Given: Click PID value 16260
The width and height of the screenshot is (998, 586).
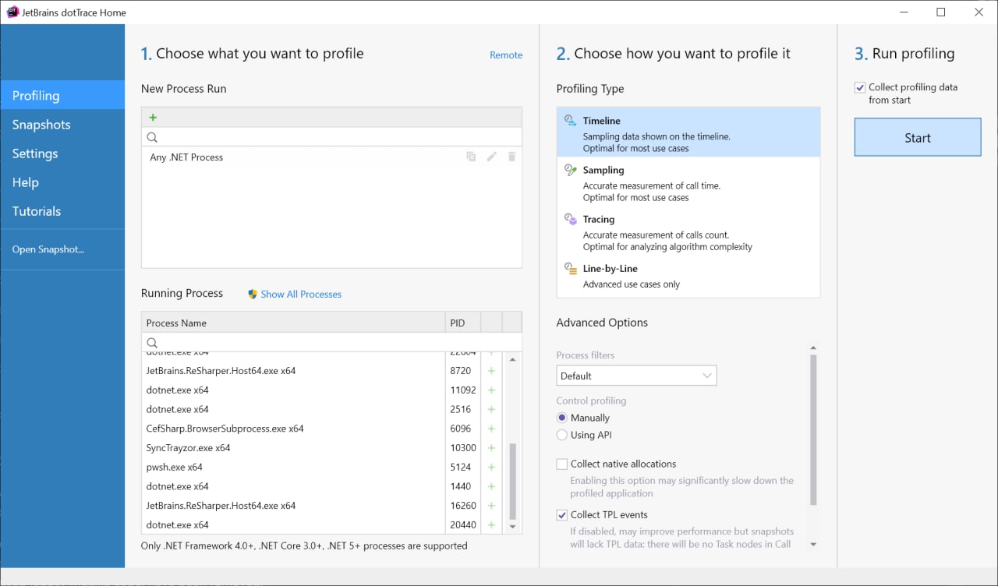Looking at the screenshot, I should (463, 506).
